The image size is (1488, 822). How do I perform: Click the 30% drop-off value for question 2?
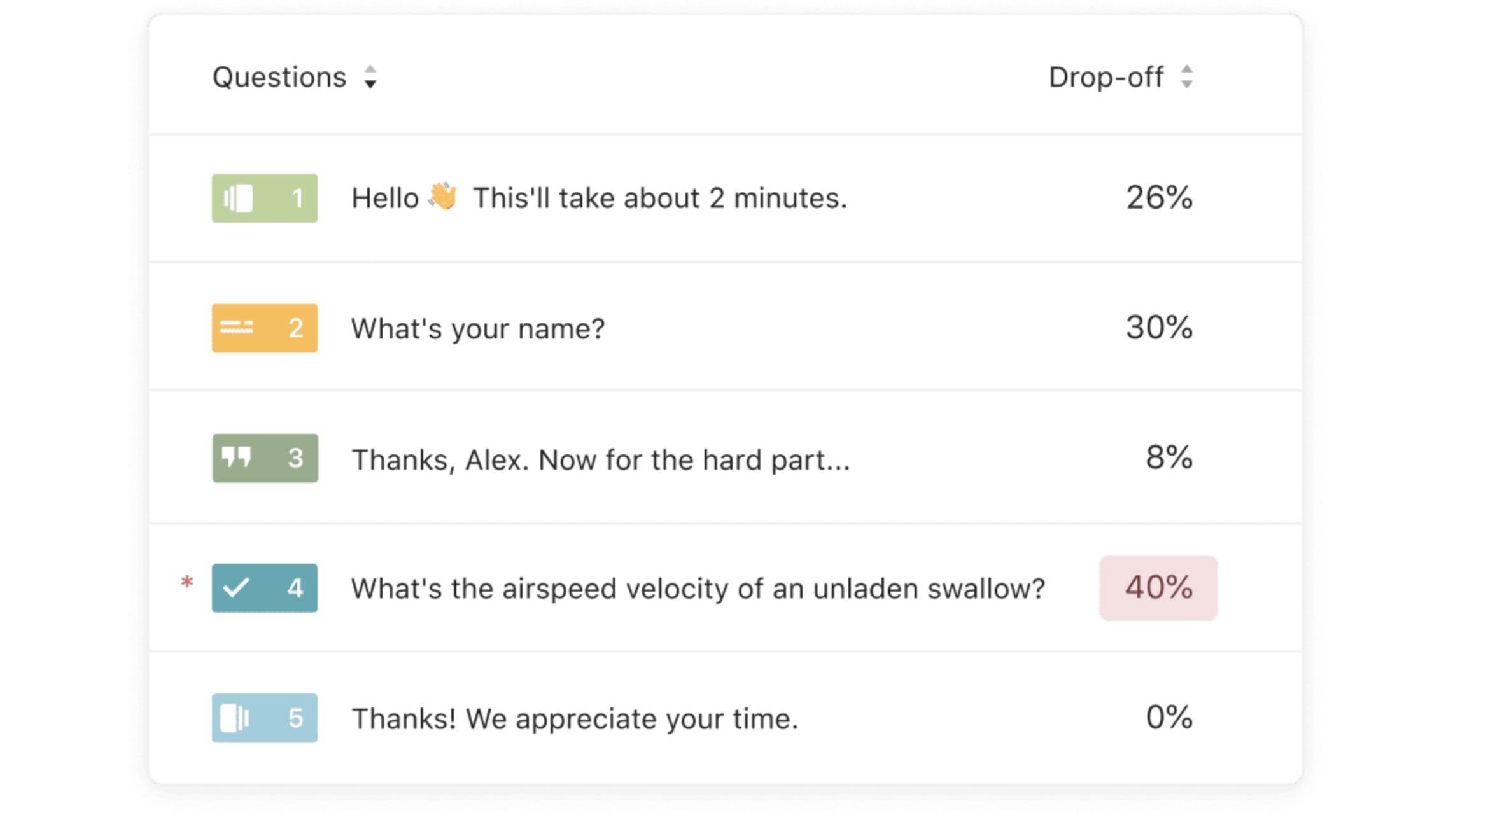1160,328
